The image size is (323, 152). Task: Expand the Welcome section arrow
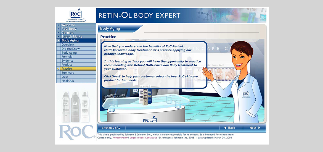[x=58, y=25]
